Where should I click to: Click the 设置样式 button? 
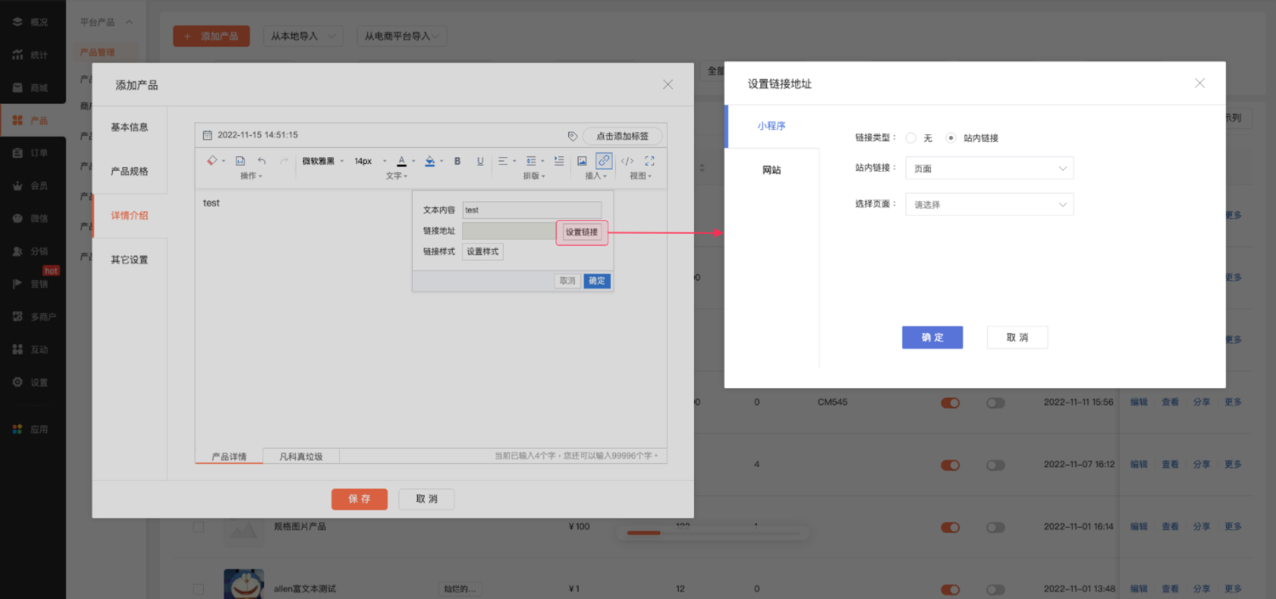(x=483, y=251)
